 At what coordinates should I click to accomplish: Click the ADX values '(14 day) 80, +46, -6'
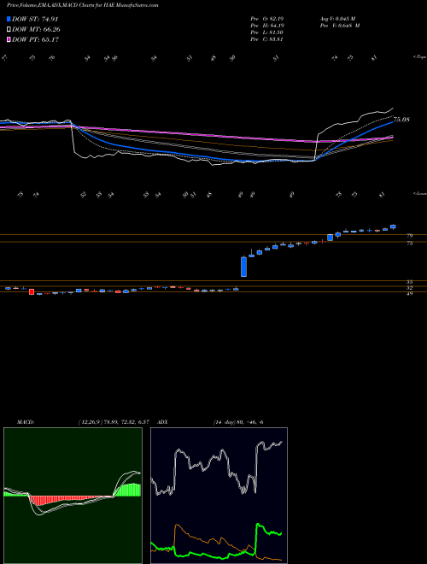[x=238, y=422]
